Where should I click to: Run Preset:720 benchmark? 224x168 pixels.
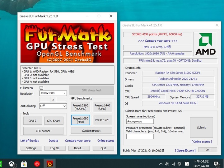[x=102, y=120]
